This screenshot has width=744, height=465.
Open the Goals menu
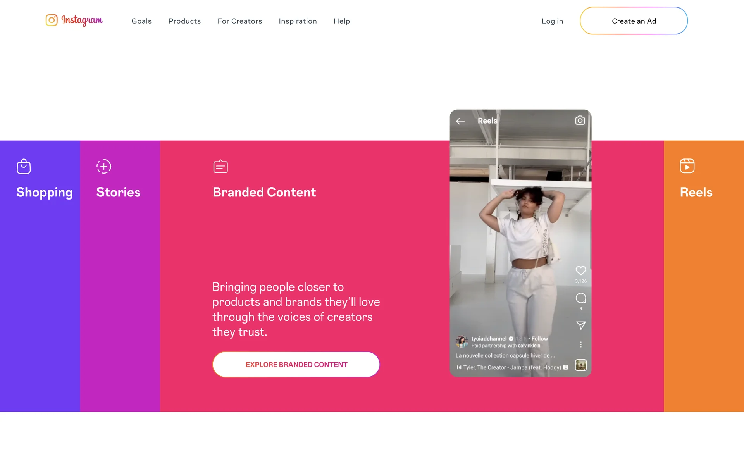141,21
